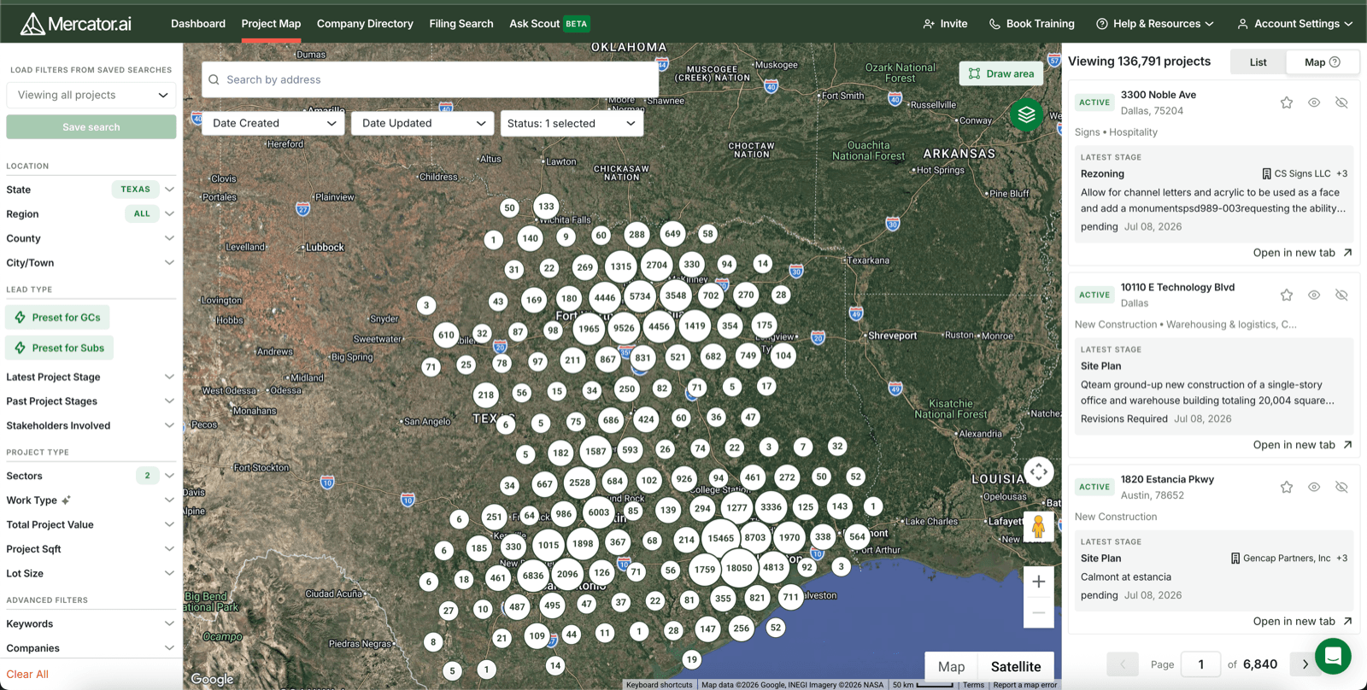Open Ask Scout beta
The width and height of the screenshot is (1367, 690).
click(x=549, y=24)
